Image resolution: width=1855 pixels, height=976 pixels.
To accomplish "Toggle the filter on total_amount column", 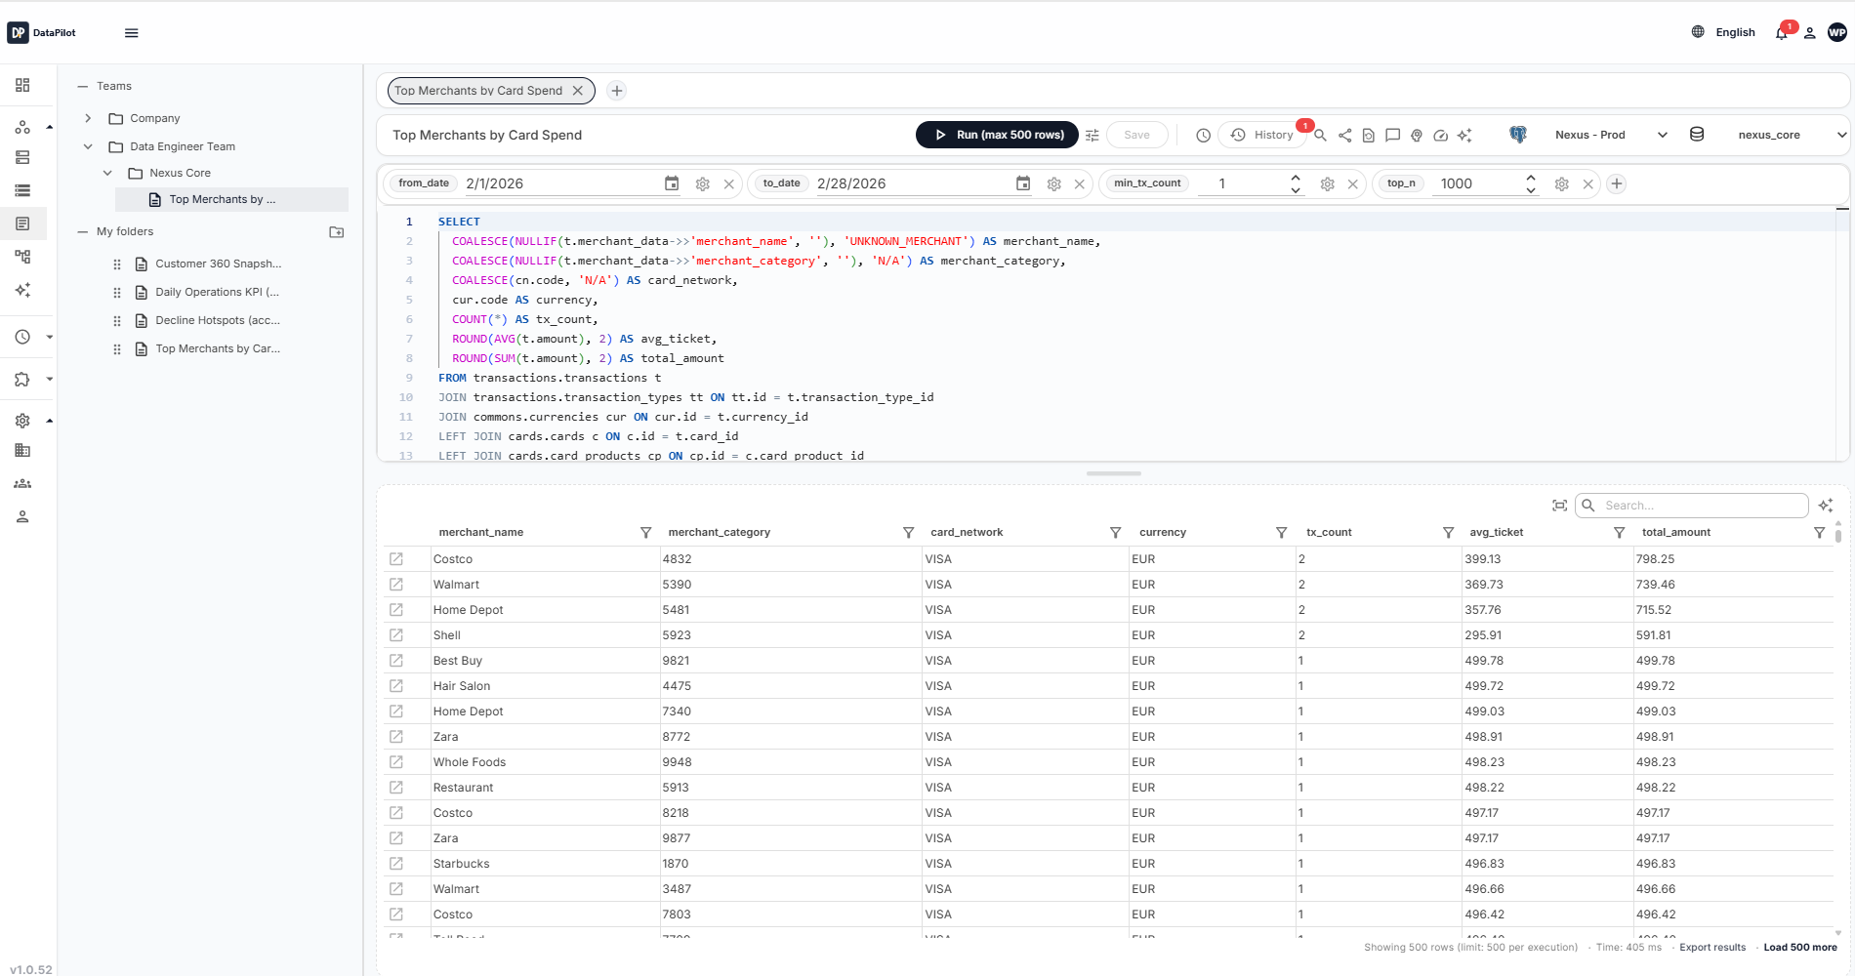I will tap(1819, 533).
